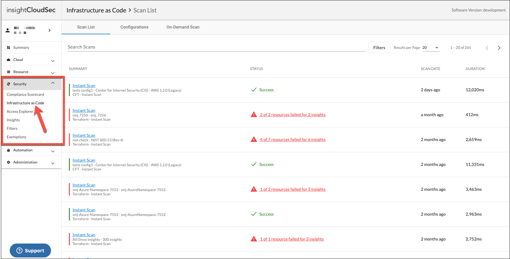Click success checkmark of 2,963ms scan

click(x=254, y=214)
